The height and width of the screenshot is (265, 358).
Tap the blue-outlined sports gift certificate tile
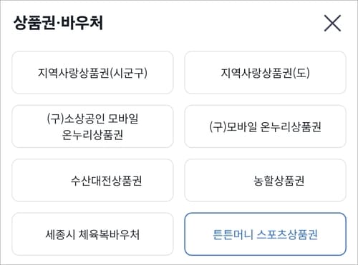[265, 234]
